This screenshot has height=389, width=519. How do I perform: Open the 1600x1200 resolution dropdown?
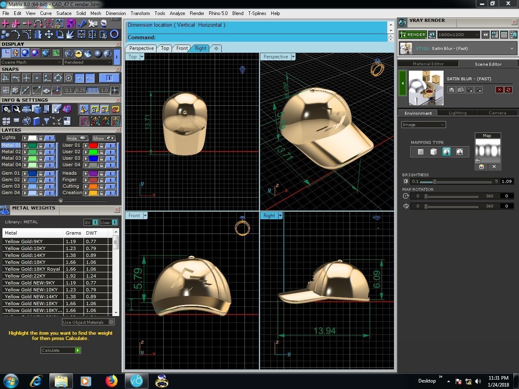point(459,35)
